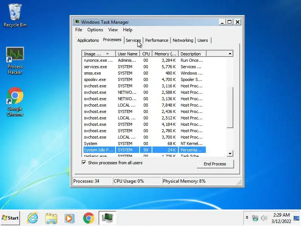Close the Windows Task Manager window

(237, 22)
